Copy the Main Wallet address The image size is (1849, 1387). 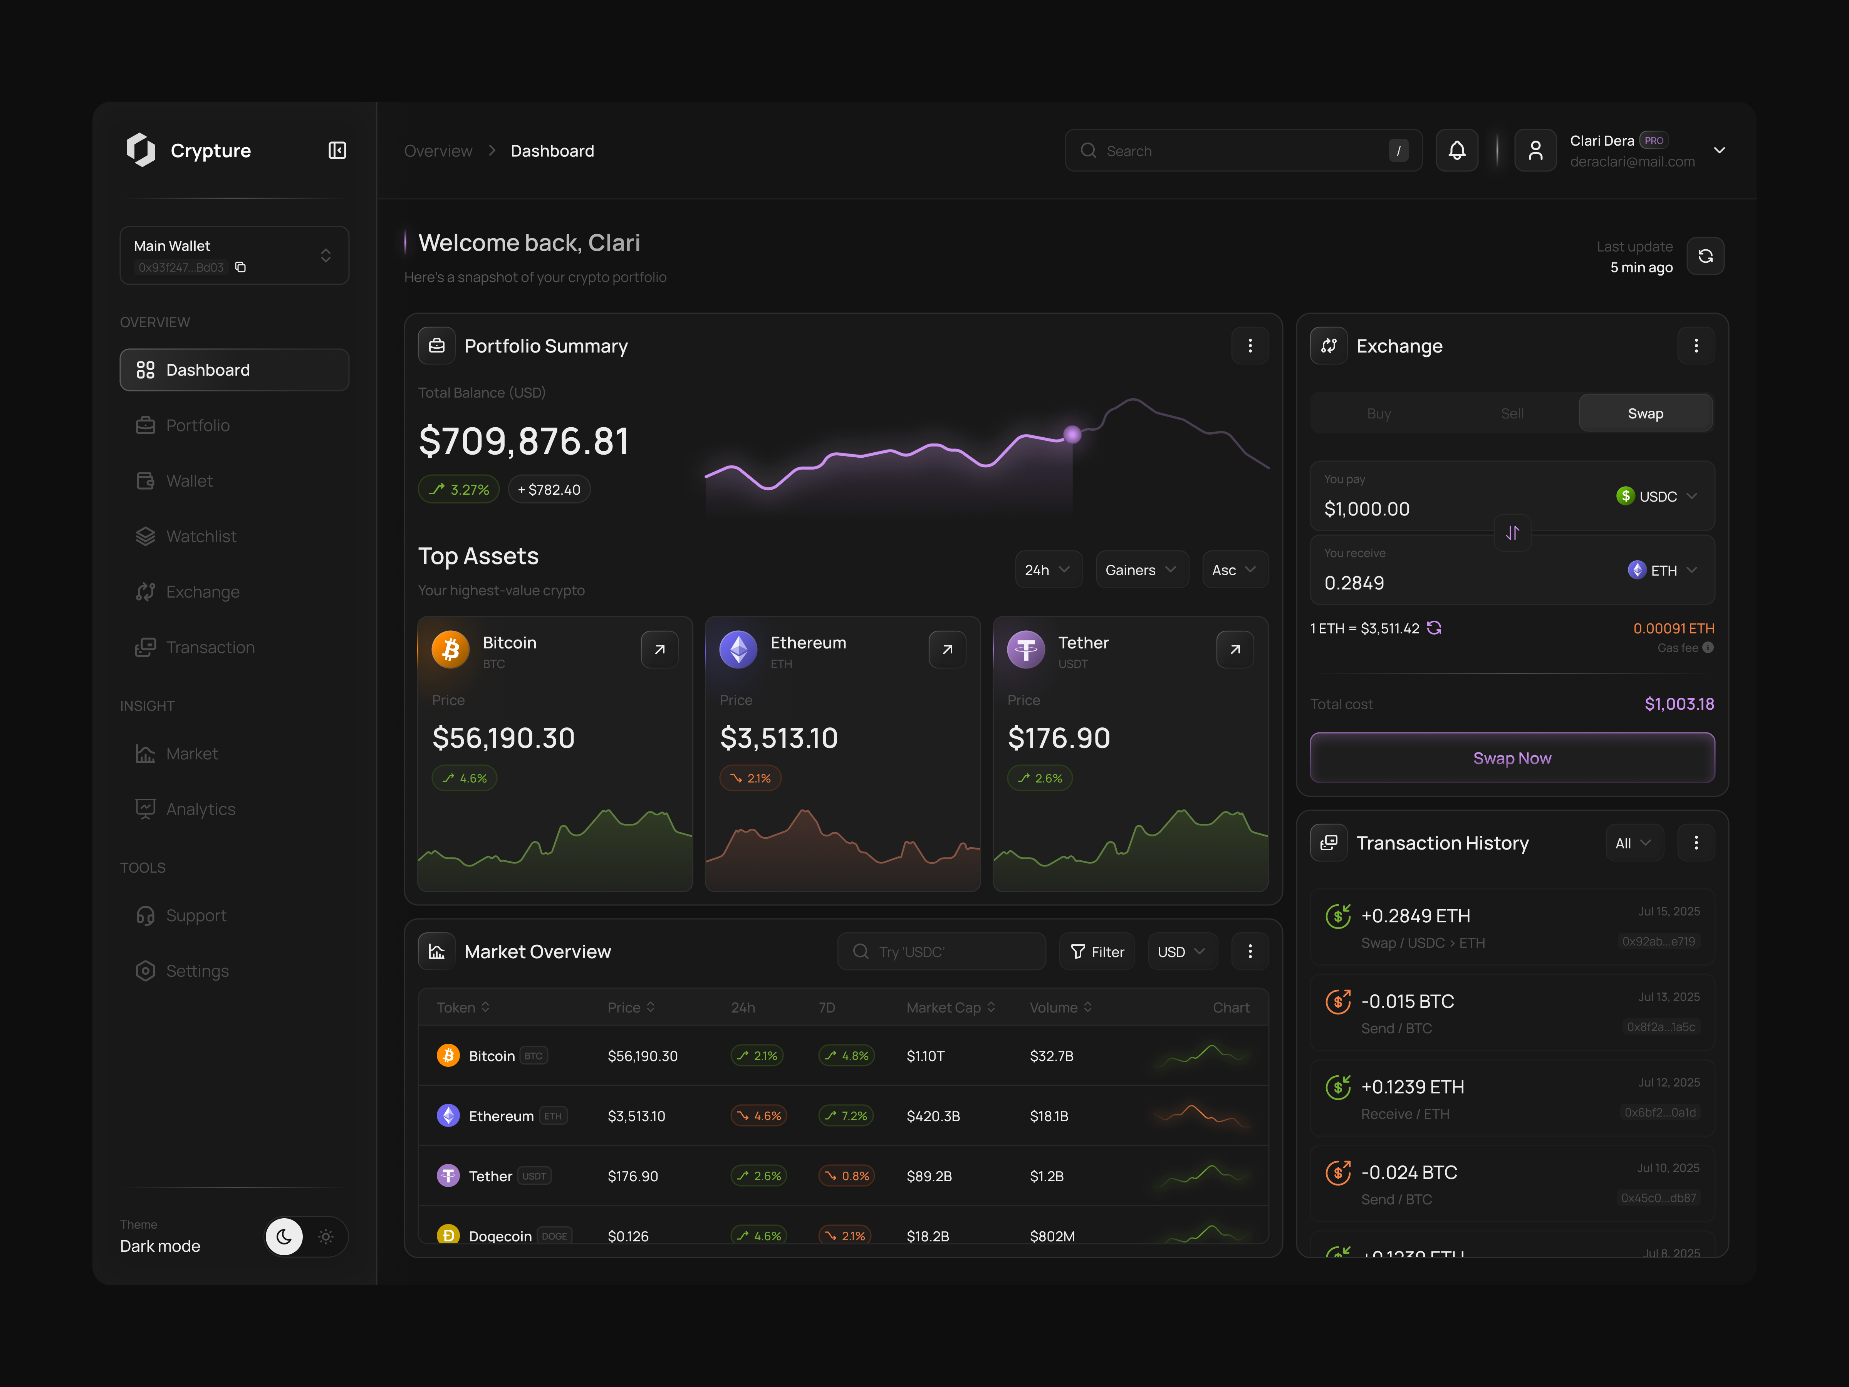(x=242, y=267)
